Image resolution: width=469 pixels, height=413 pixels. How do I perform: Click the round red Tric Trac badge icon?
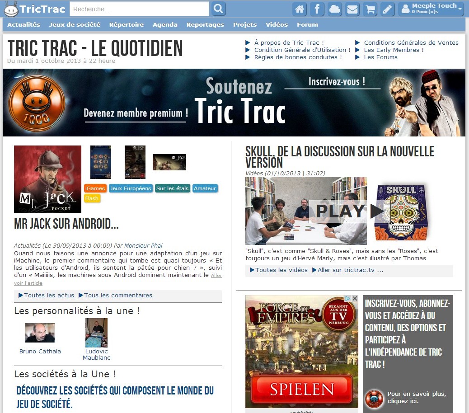[x=374, y=399]
